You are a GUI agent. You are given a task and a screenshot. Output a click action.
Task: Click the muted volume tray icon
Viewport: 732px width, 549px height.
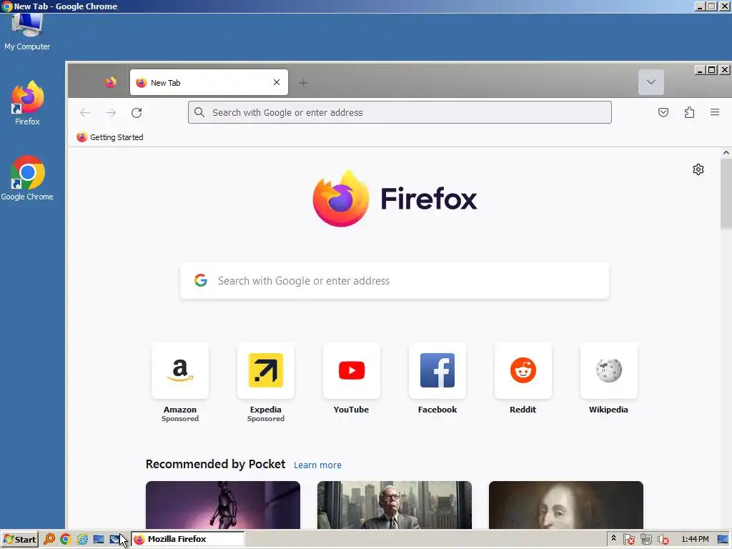tap(663, 539)
